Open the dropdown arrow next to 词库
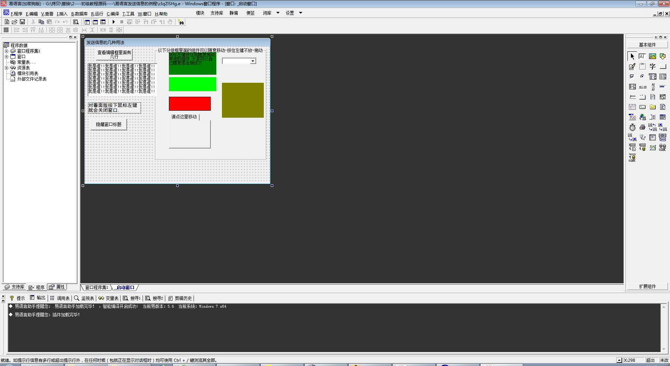Image resolution: width=670 pixels, height=366 pixels. (x=278, y=13)
